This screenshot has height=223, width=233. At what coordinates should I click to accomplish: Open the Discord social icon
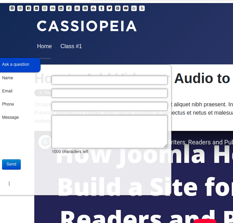(12, 8)
